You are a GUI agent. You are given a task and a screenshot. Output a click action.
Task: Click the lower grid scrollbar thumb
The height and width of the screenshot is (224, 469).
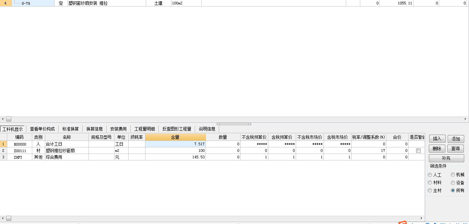coord(9,219)
